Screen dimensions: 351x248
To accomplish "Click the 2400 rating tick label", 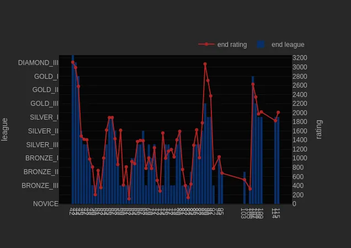I will coord(300,95).
